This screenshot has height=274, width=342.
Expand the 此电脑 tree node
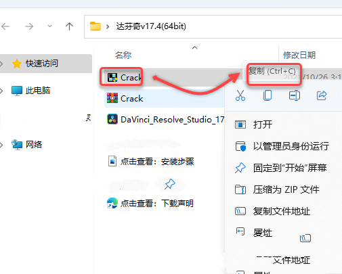click(1, 91)
